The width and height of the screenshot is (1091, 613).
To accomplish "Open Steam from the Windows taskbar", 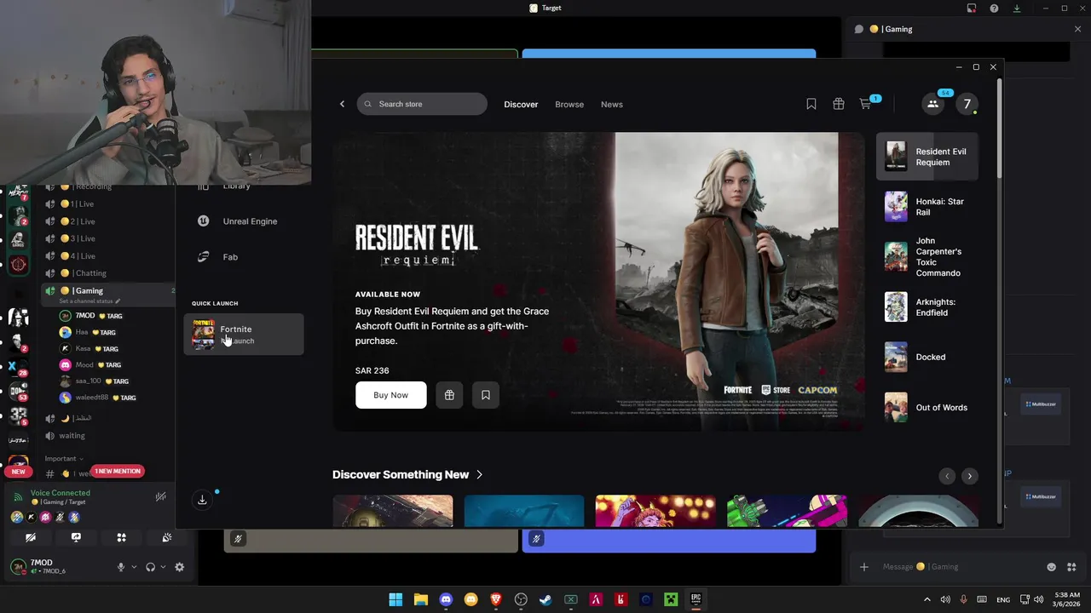I will click(x=545, y=599).
